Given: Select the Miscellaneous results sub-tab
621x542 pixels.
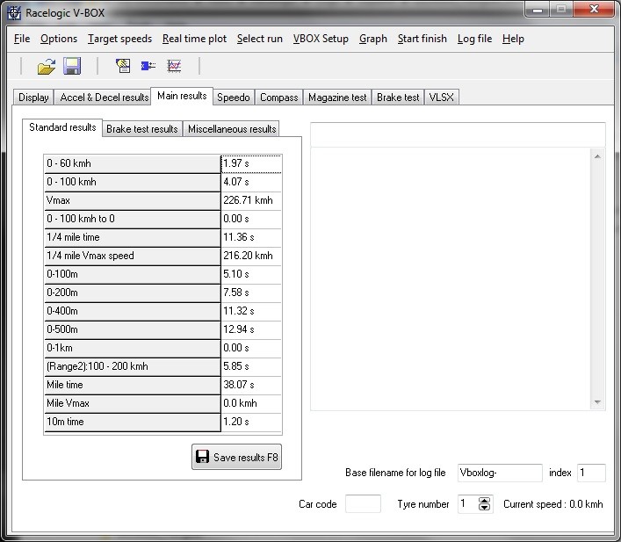Looking at the screenshot, I should point(232,129).
